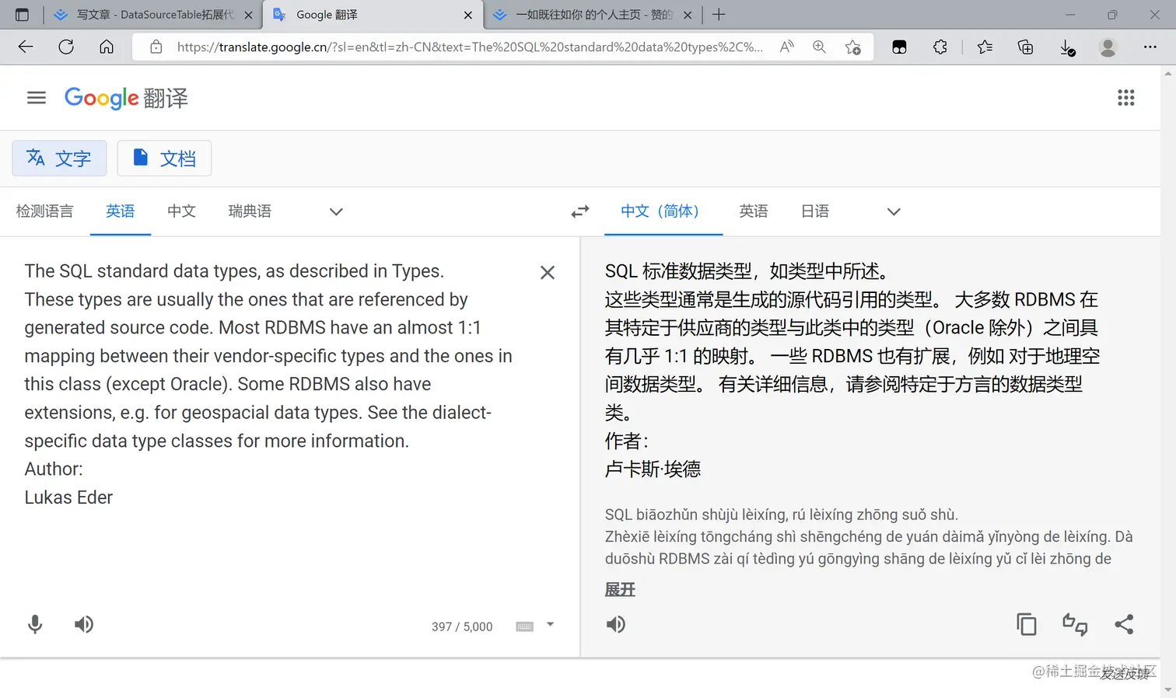1176x698 pixels.
Task: Copy the translation to clipboard
Action: coord(1027,624)
